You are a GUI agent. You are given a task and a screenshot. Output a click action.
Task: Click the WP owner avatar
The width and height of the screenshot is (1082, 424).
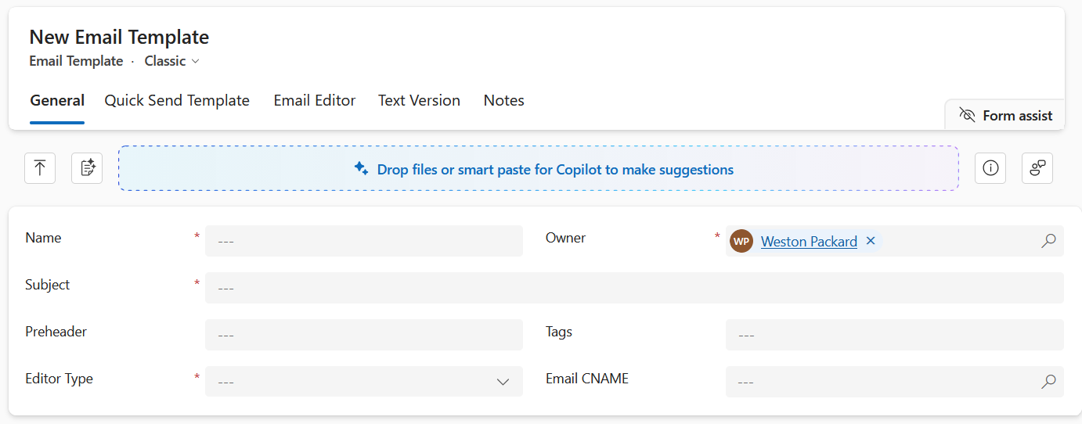click(741, 241)
